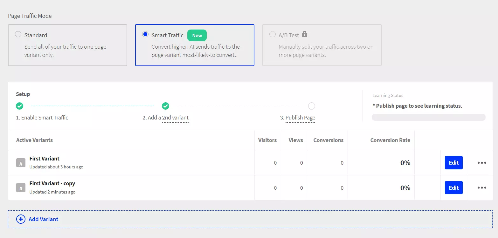The width and height of the screenshot is (498, 238).
Task: Click the Learning Status progress bar
Action: point(428,117)
